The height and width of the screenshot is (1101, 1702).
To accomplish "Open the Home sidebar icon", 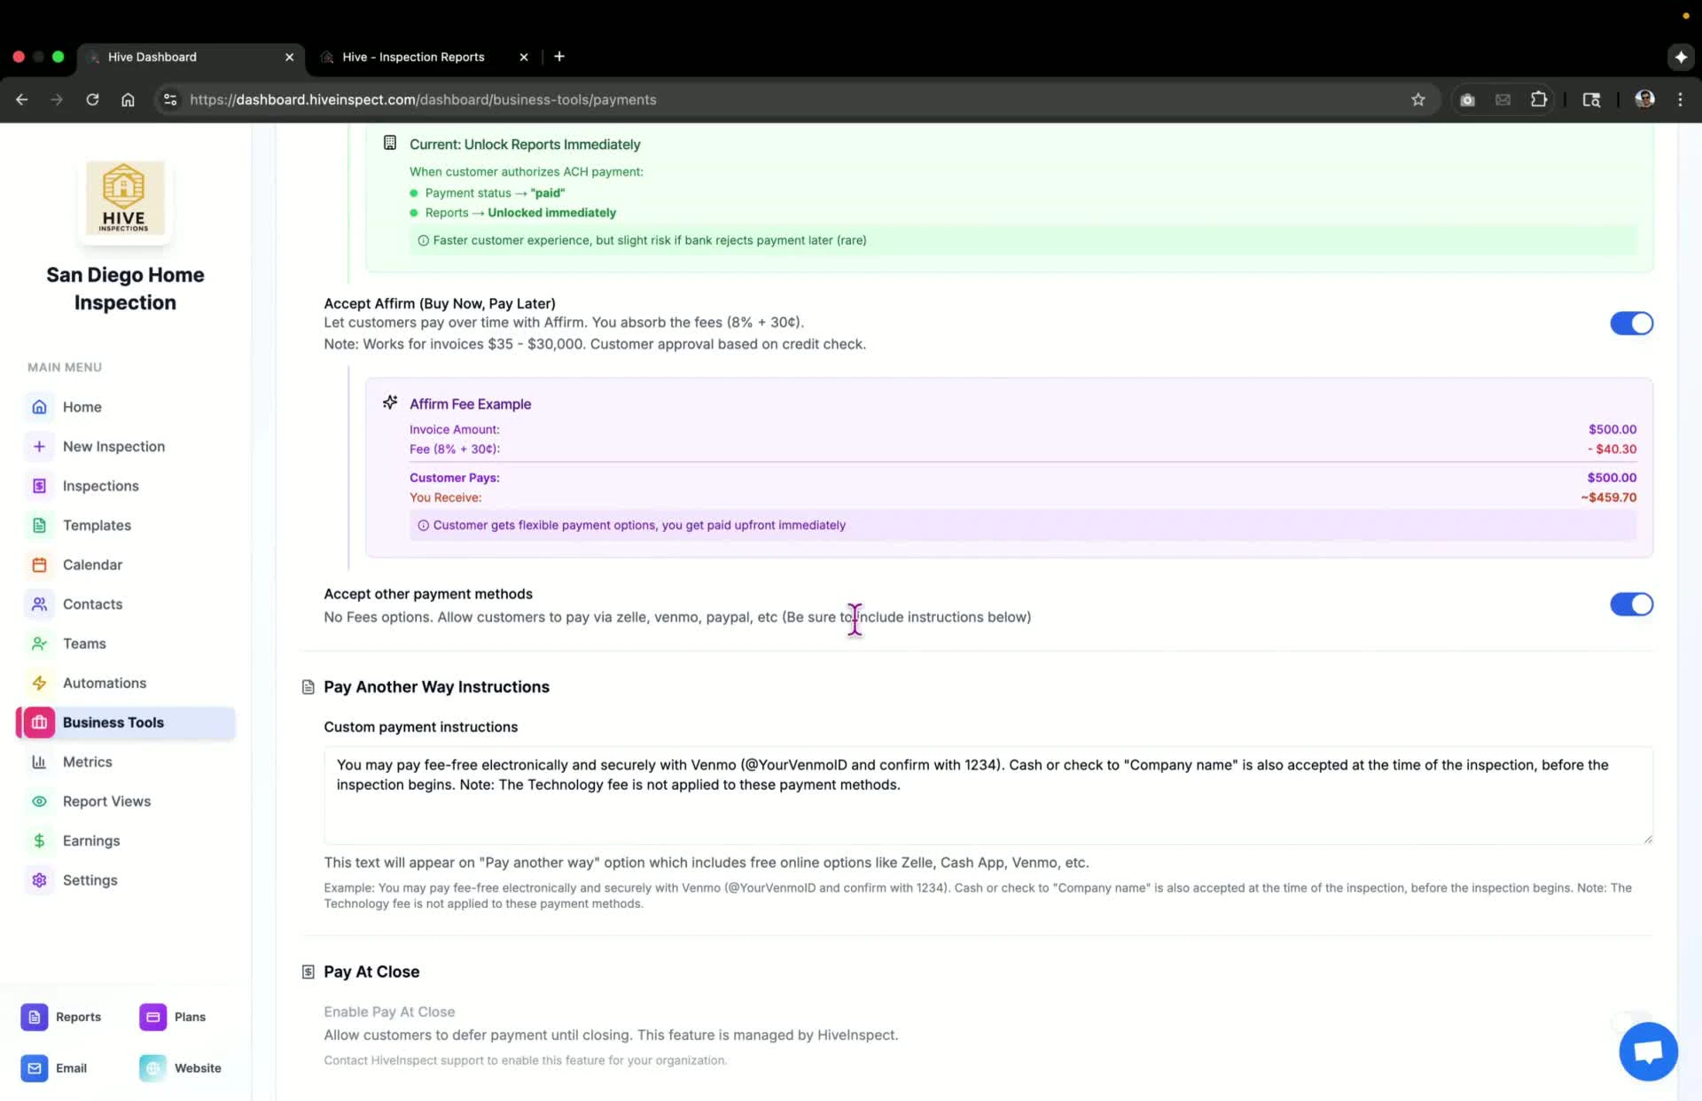I will (x=39, y=407).
